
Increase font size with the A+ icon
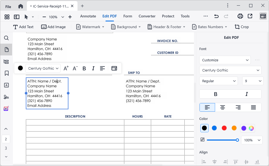pyautogui.click(x=66, y=68)
